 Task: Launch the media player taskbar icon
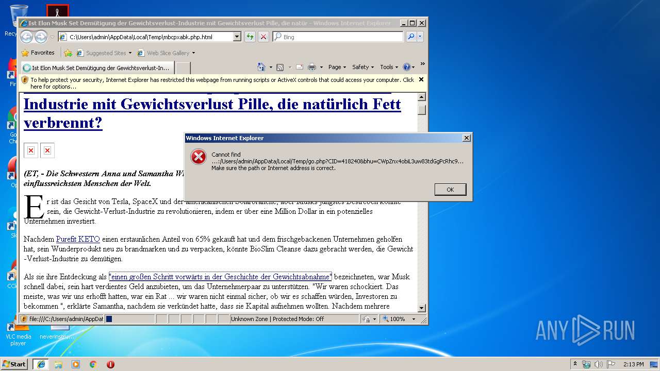(76, 364)
